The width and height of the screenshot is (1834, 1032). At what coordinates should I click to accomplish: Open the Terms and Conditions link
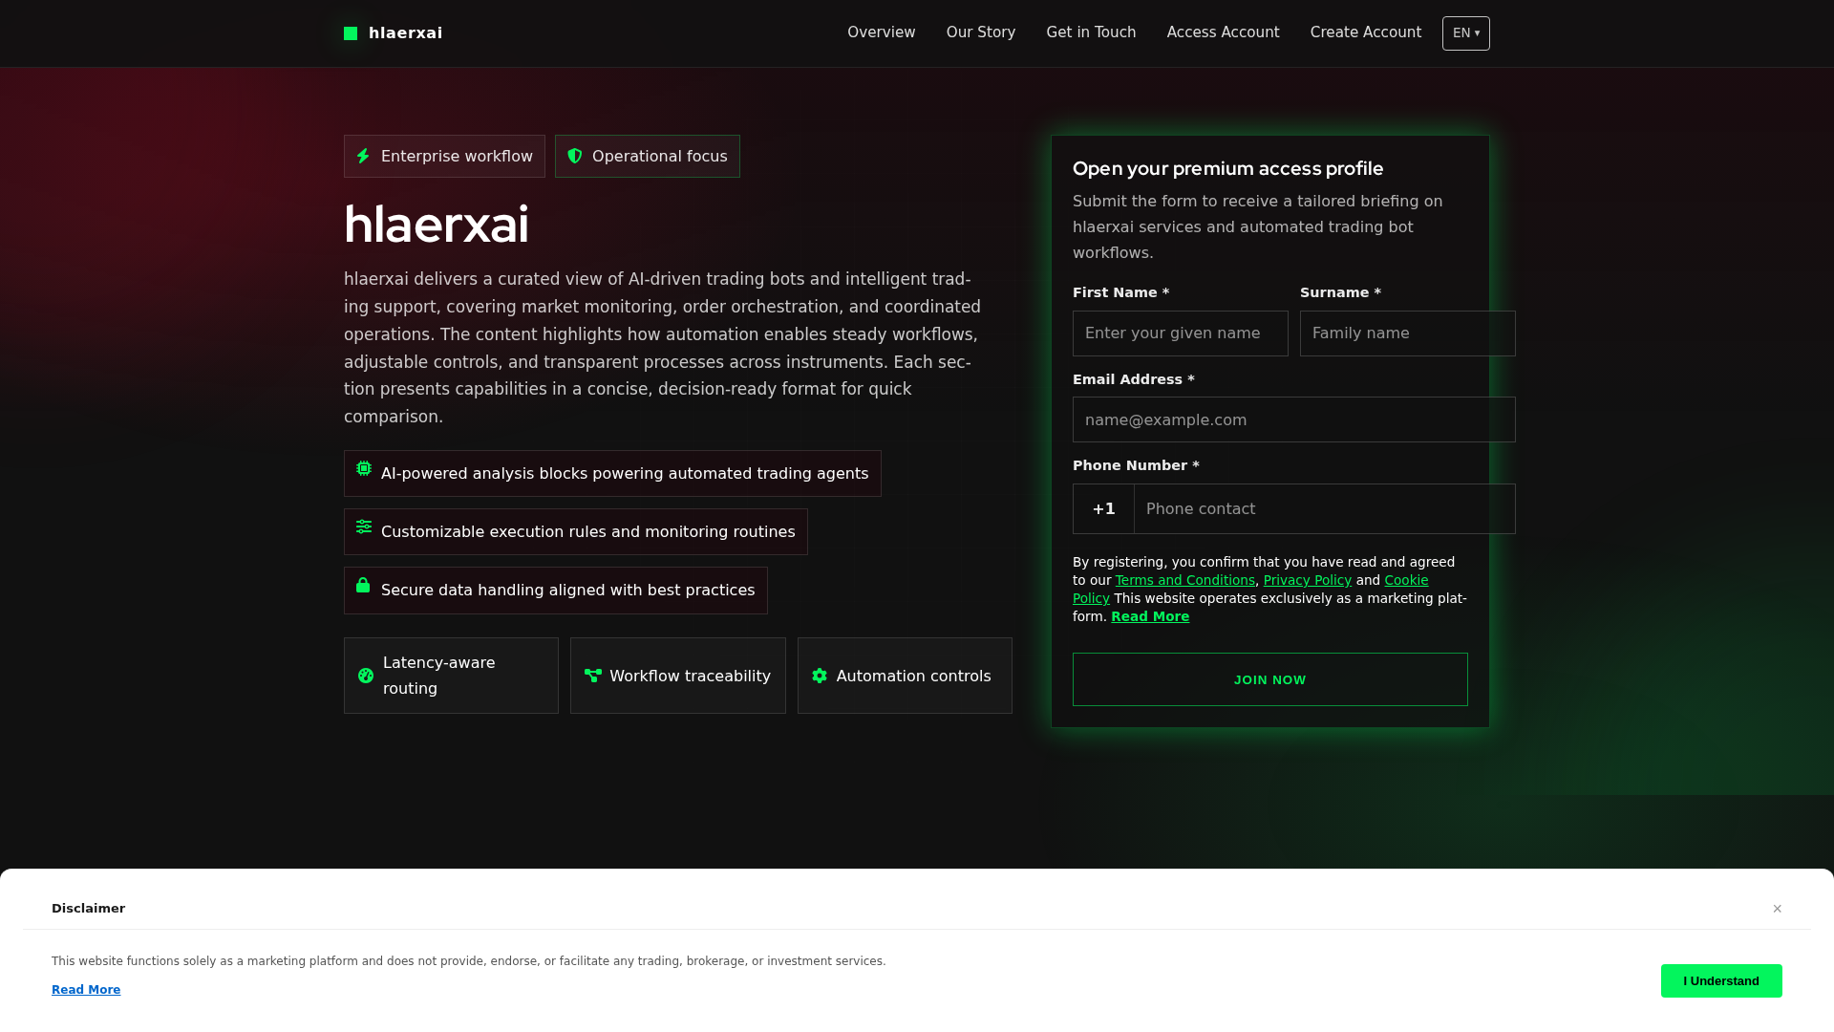point(1185,580)
